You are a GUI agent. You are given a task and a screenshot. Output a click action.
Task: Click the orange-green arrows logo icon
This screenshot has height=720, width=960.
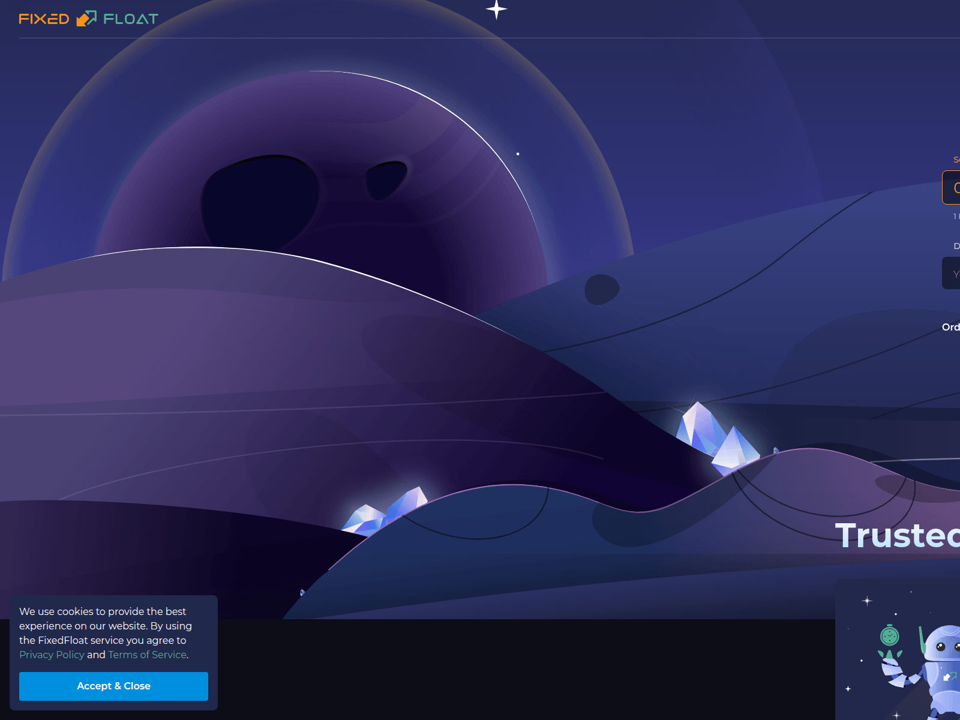click(86, 19)
